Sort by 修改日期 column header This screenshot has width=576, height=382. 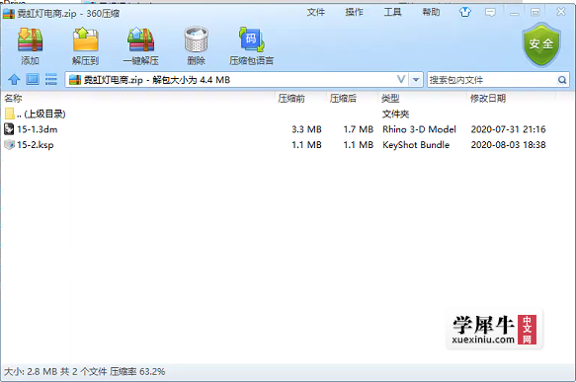point(488,99)
